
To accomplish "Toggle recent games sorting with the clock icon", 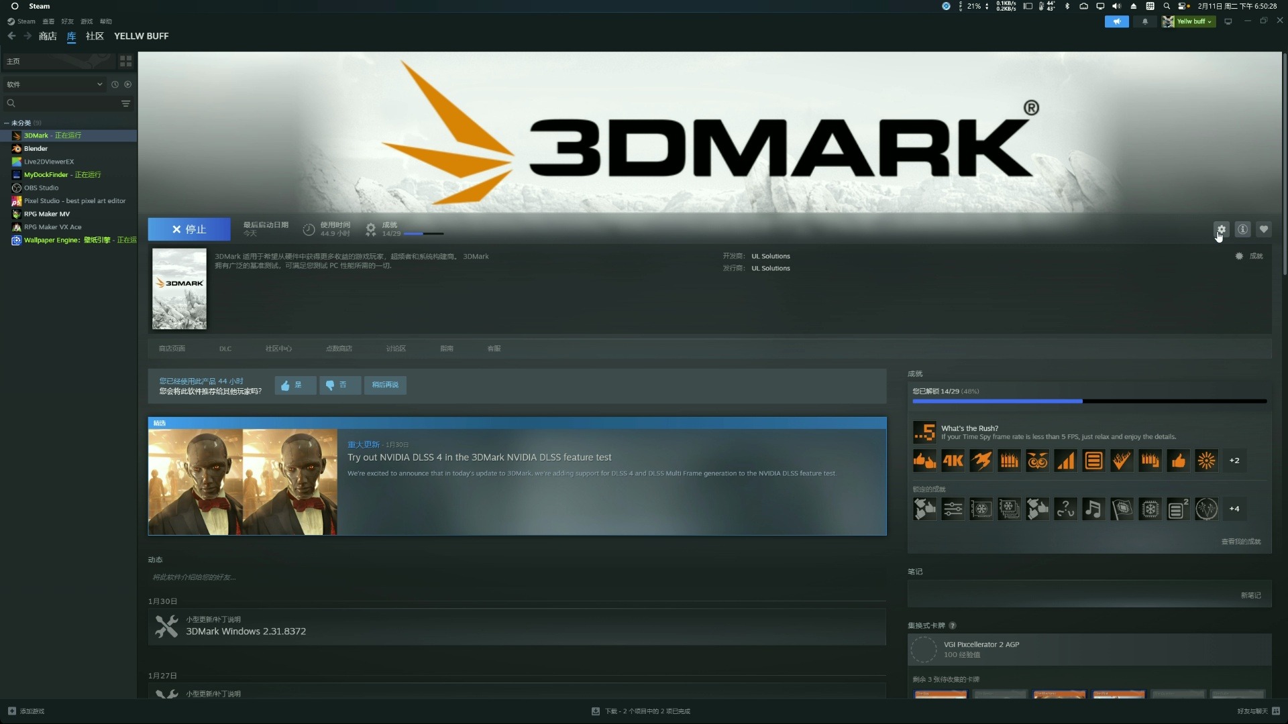I will coord(115,84).
